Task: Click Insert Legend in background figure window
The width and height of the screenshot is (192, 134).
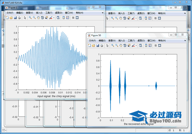Action: pos(150,18)
